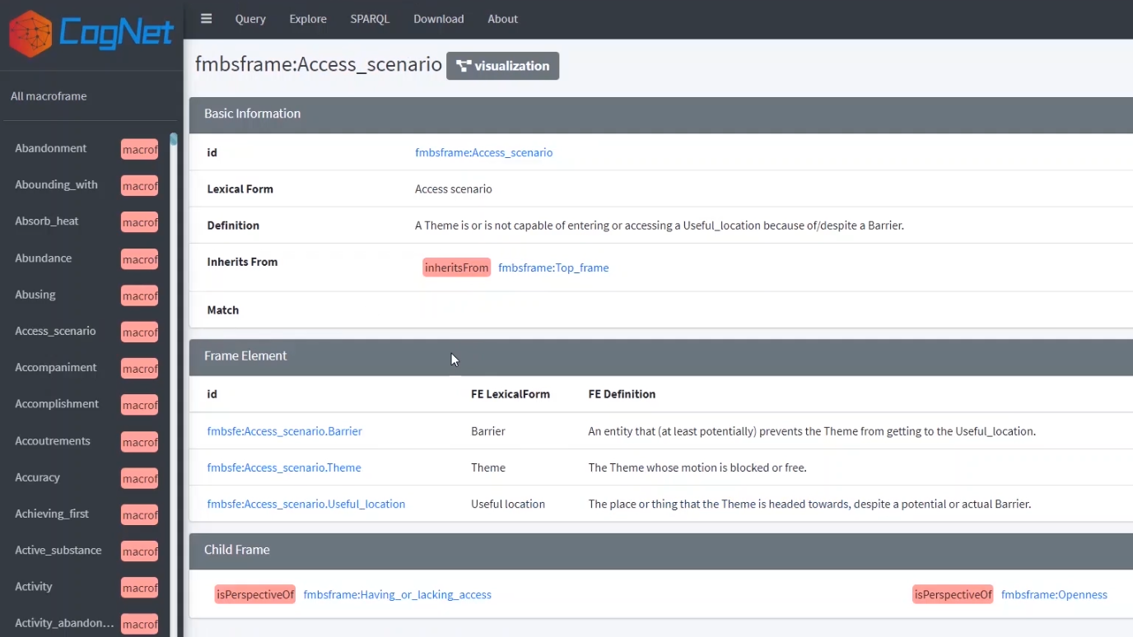Click the macroframe badge next to Abandonment
Image resolution: width=1133 pixels, height=637 pixels.
coord(139,149)
